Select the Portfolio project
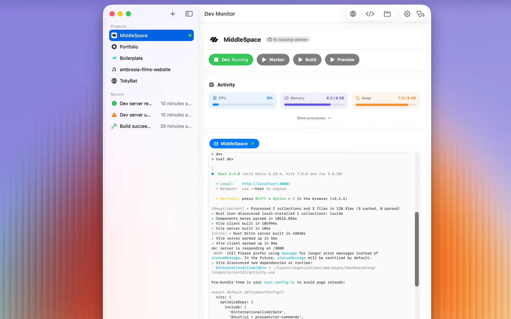 click(151, 47)
